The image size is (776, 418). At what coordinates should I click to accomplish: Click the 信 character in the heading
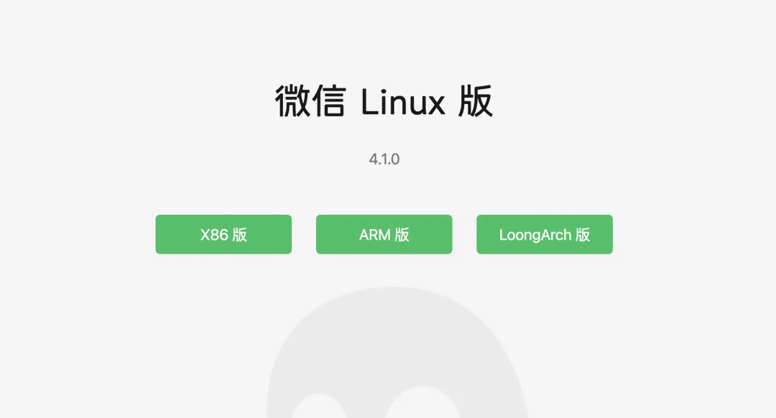[x=328, y=101]
